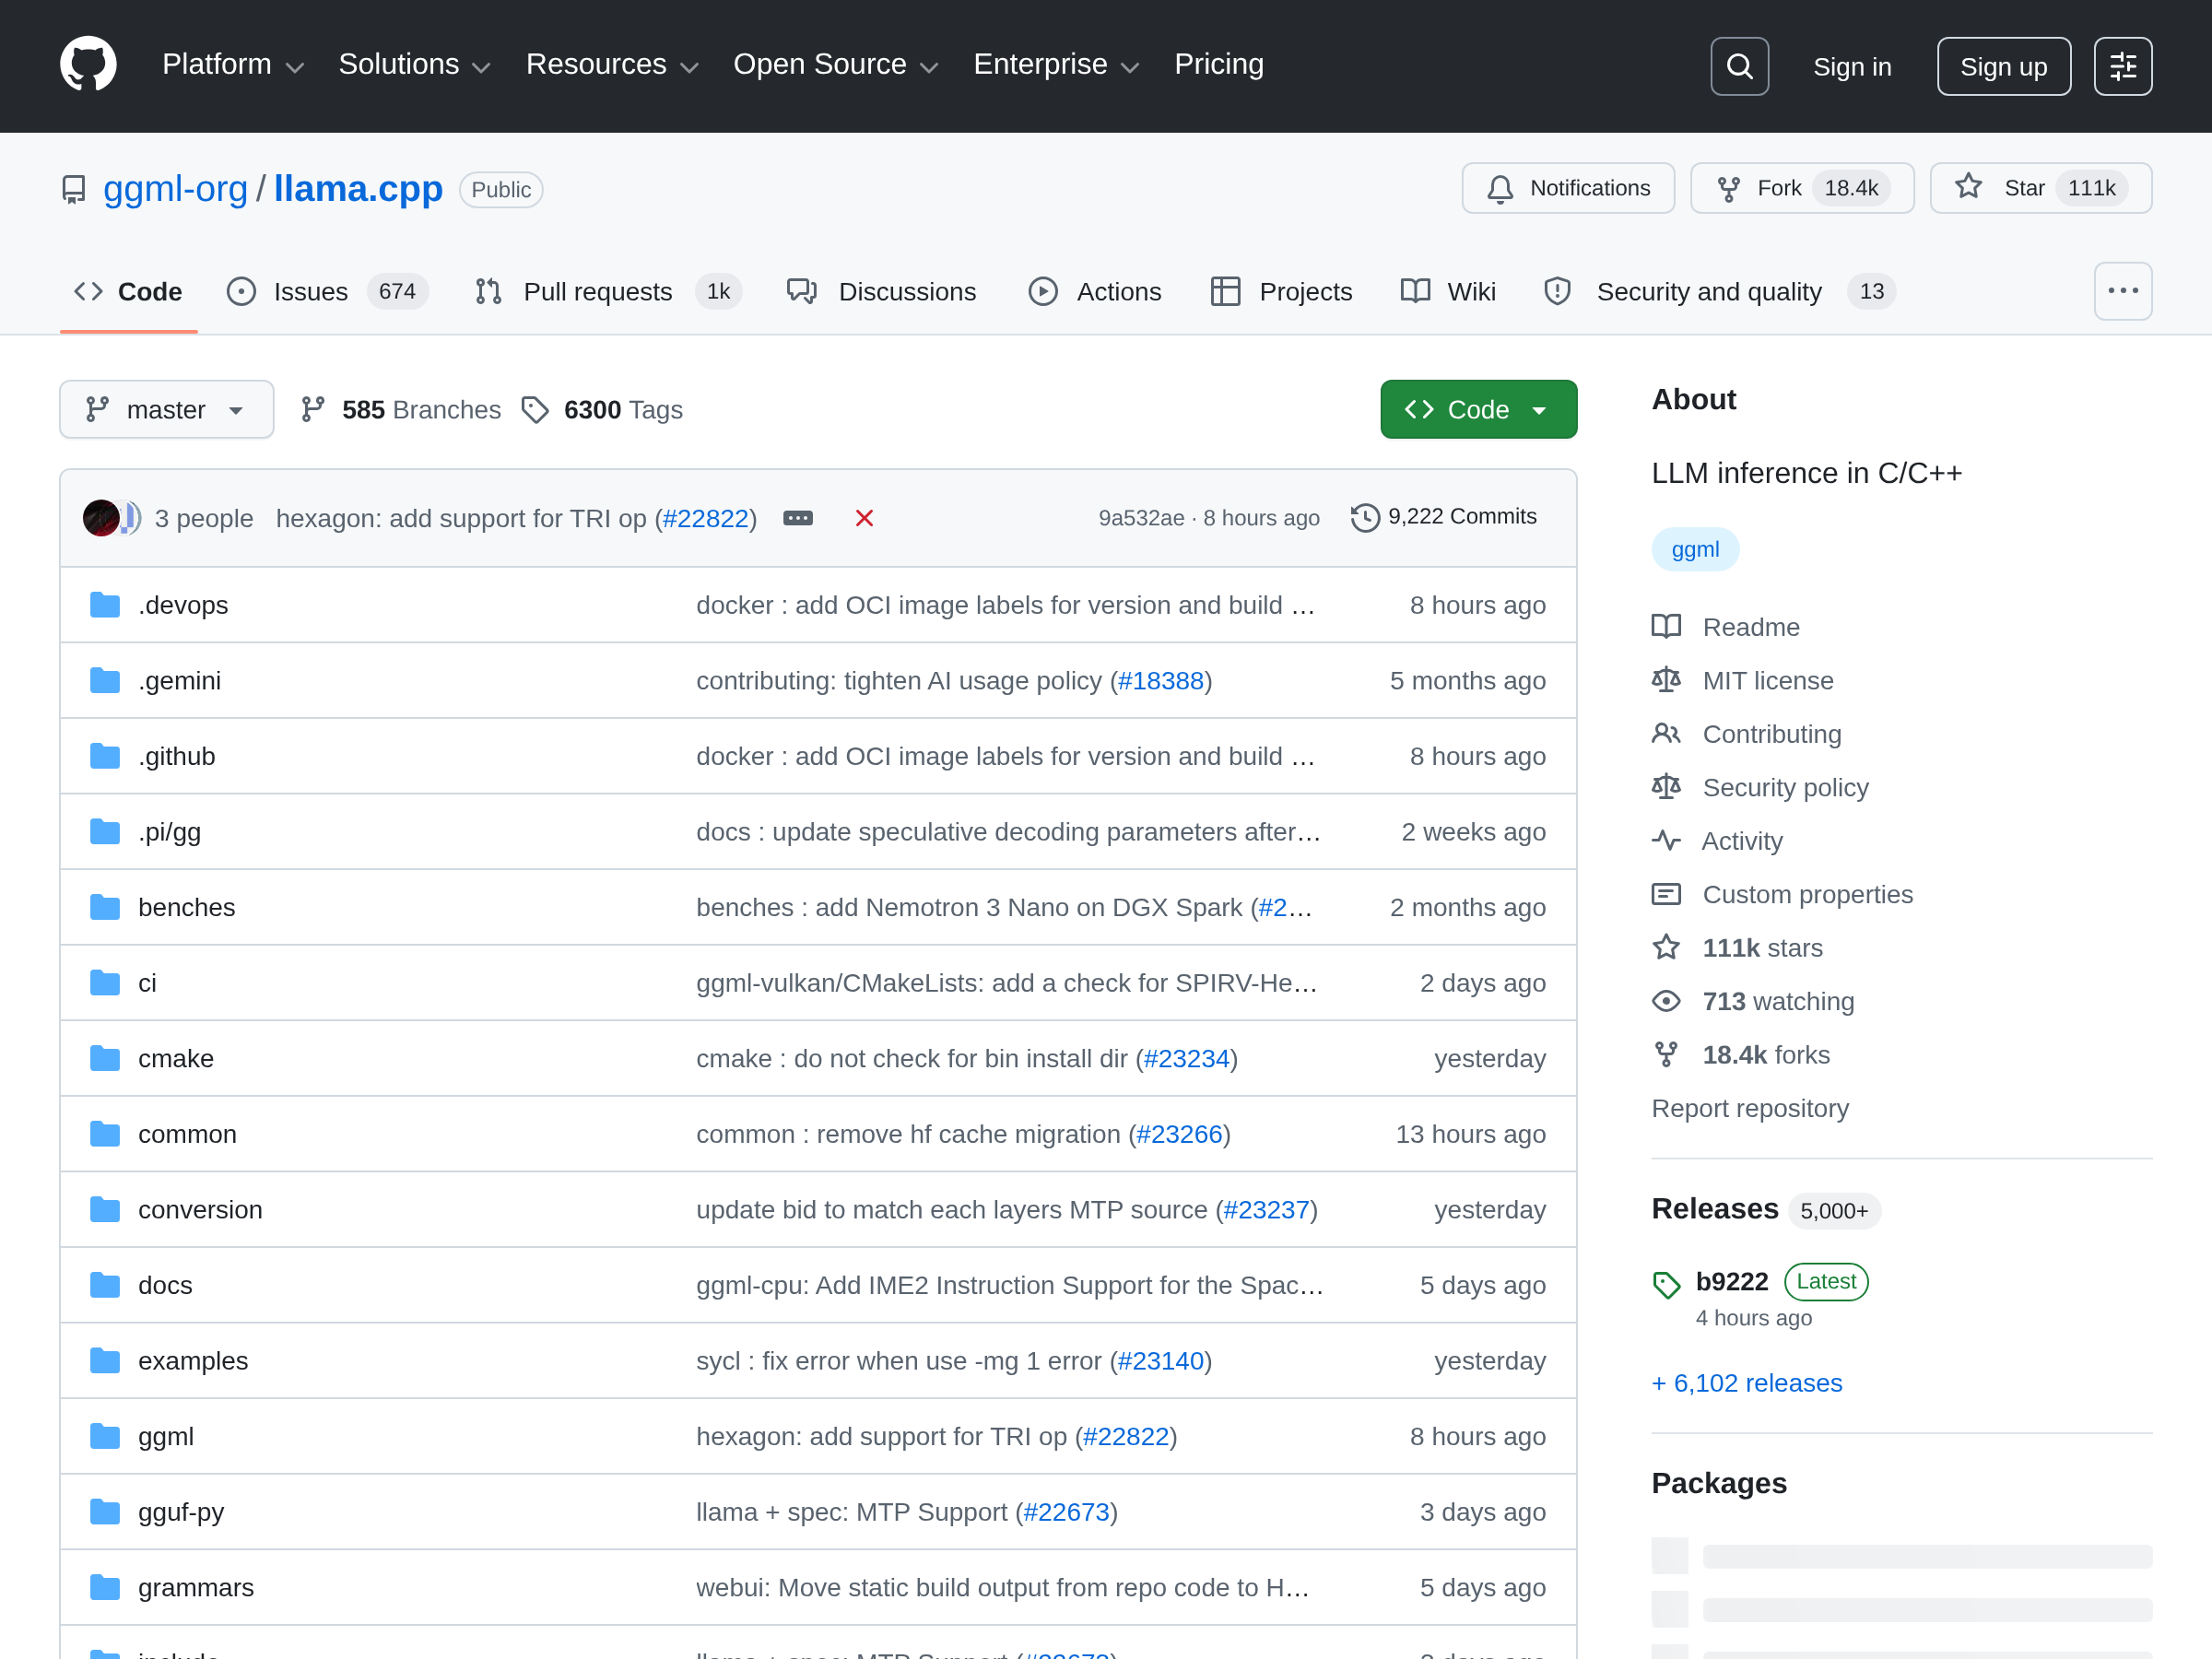Click the folder icon of the docs row
This screenshot has height=1659, width=2212.
point(105,1285)
